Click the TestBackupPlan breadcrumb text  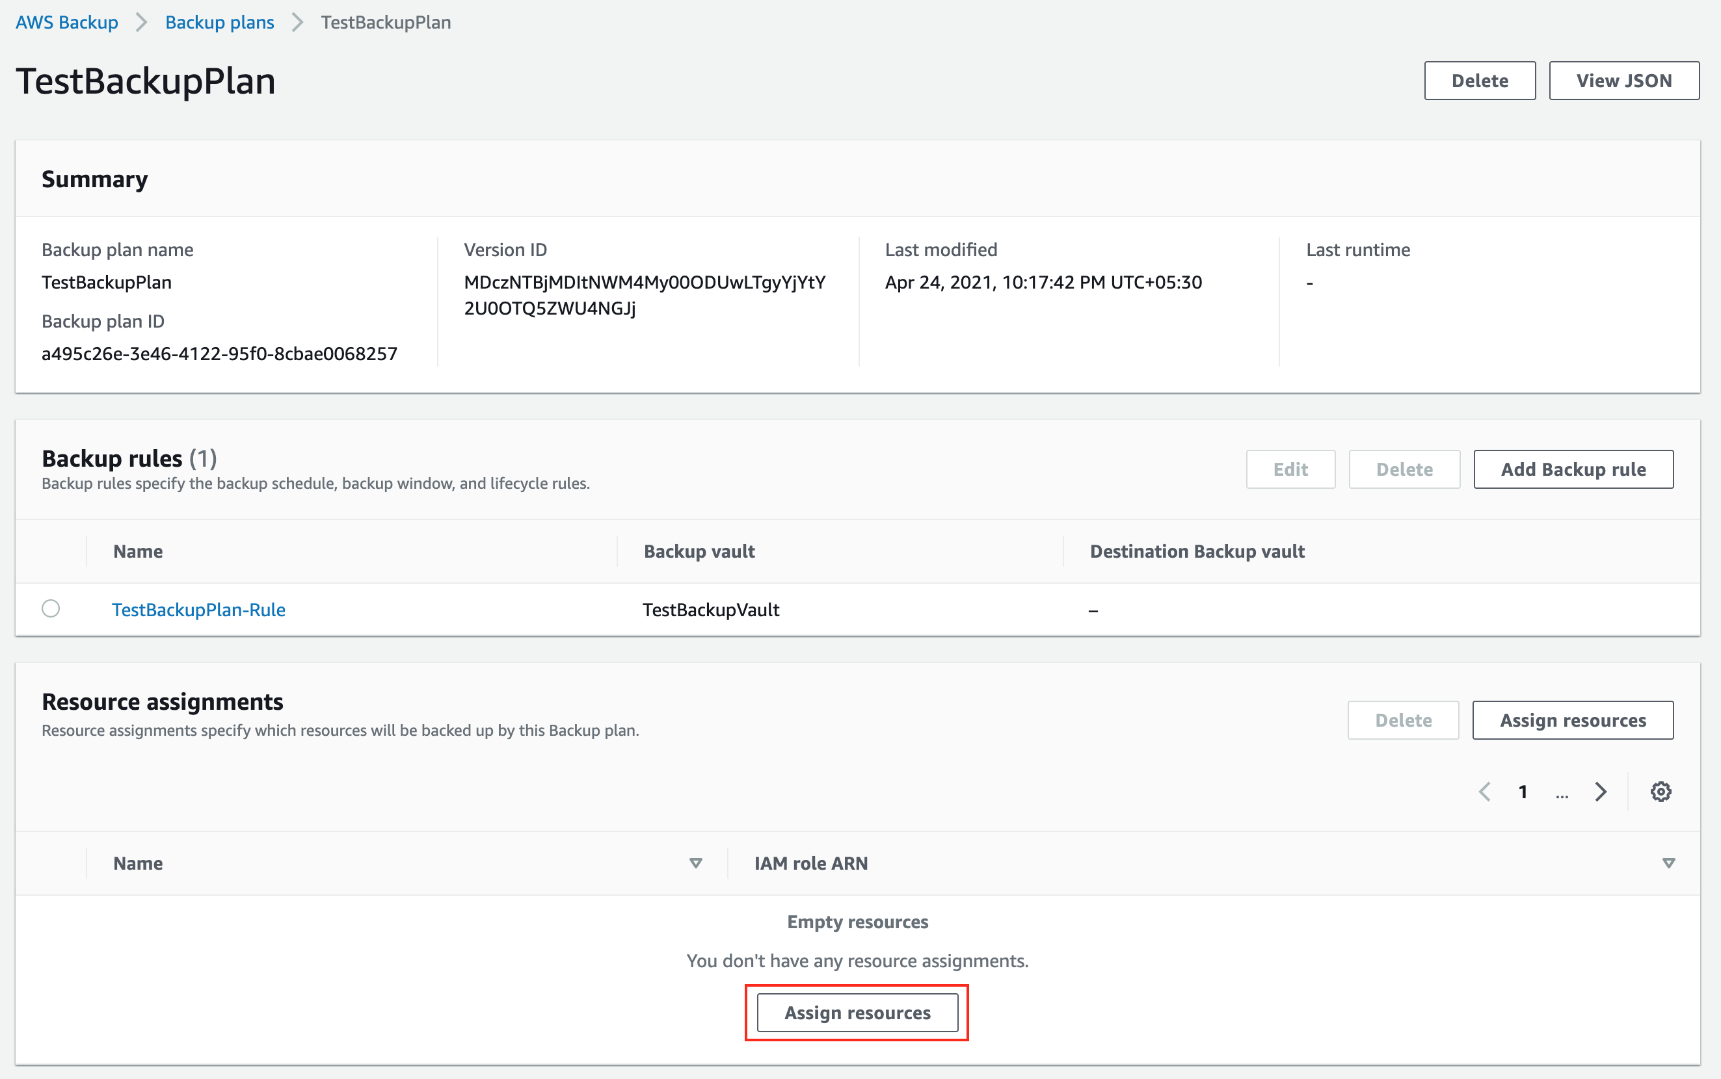click(x=386, y=22)
